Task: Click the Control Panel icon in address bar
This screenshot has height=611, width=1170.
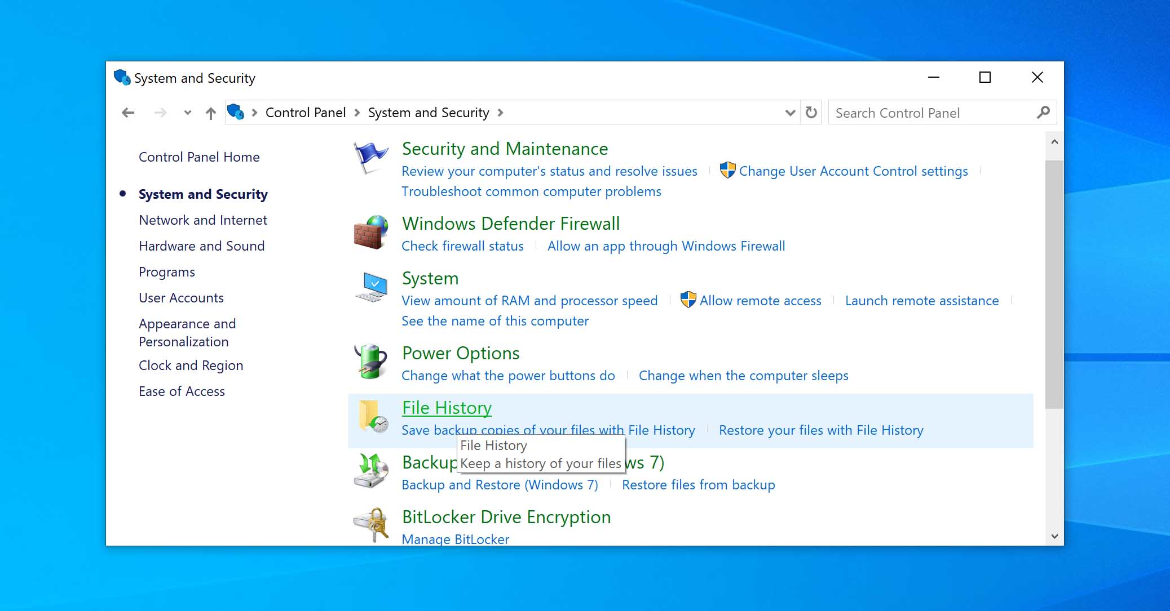Action: coord(236,112)
